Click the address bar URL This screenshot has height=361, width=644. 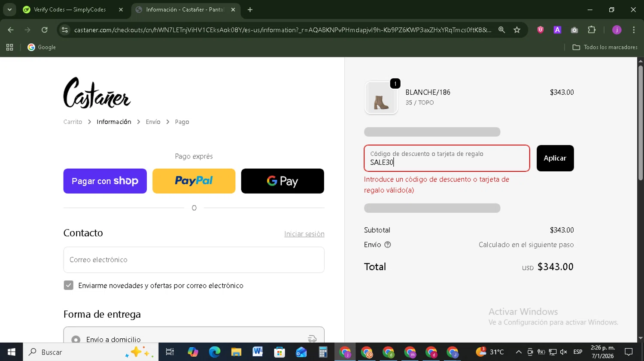point(283,30)
